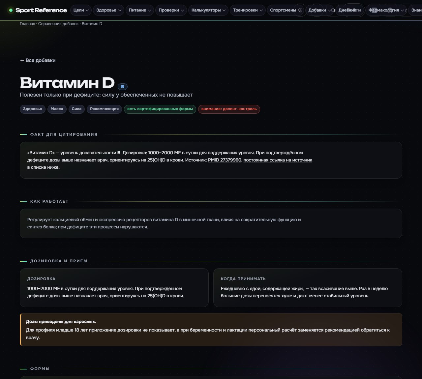The width and height of the screenshot is (422, 379).
Task: Open the Фармакология navigation menu
Action: 386,10
